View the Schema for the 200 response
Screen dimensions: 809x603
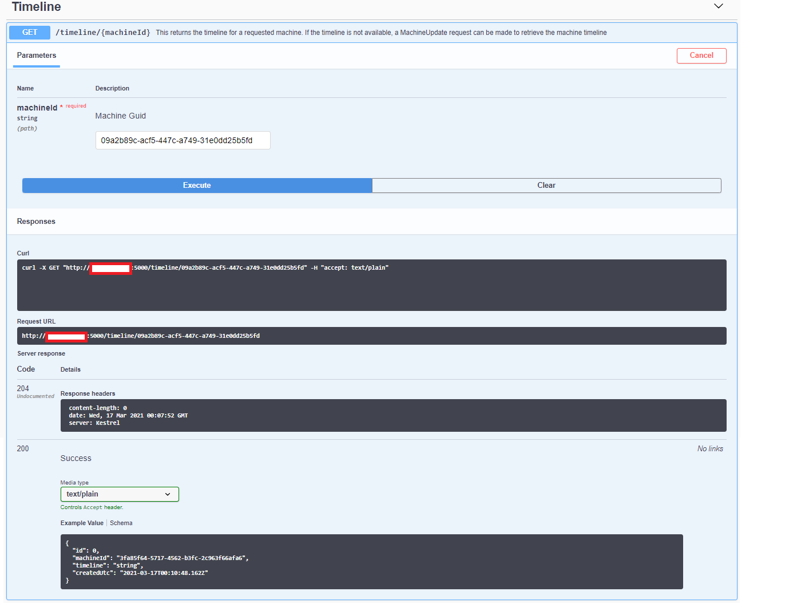pos(121,523)
